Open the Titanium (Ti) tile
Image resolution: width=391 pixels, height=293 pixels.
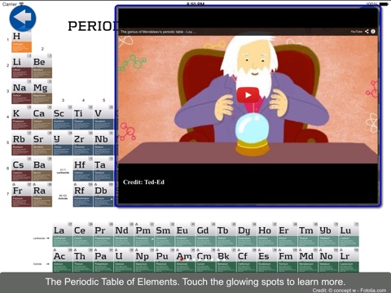pos(83,117)
